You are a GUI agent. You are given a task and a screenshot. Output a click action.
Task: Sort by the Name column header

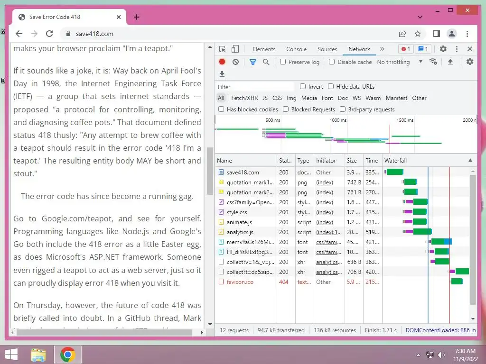[x=246, y=160]
